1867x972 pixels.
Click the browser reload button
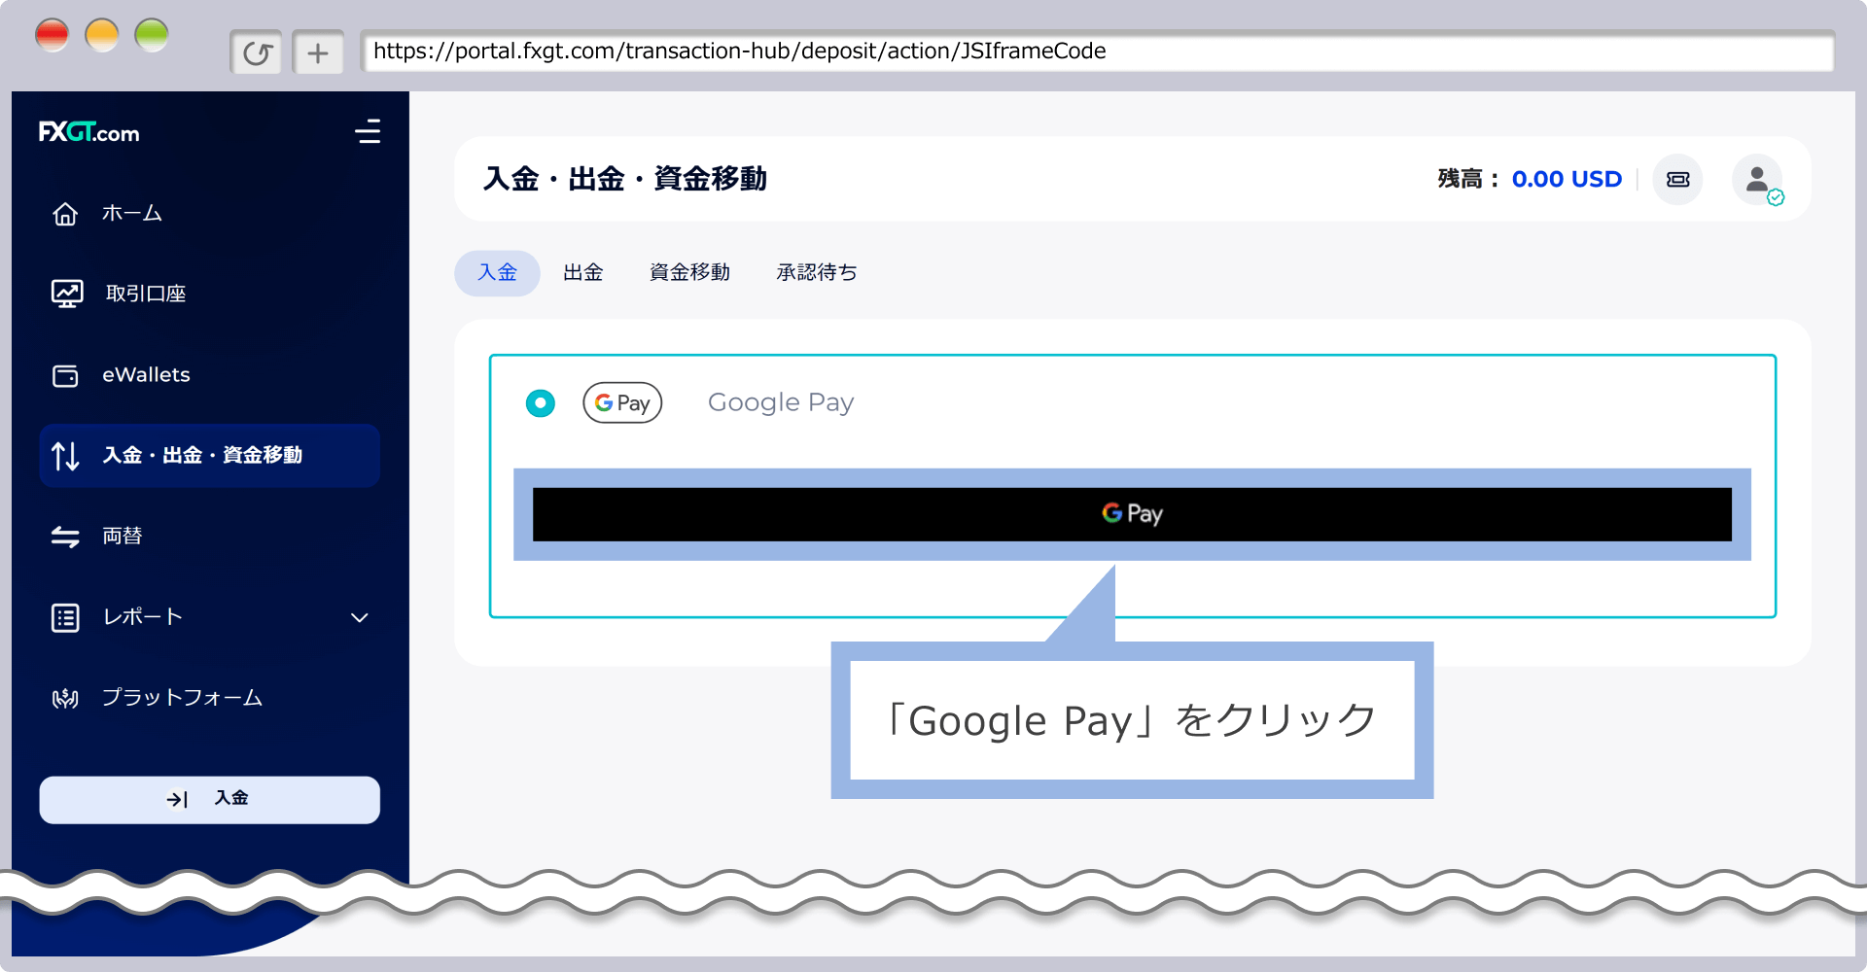[257, 52]
